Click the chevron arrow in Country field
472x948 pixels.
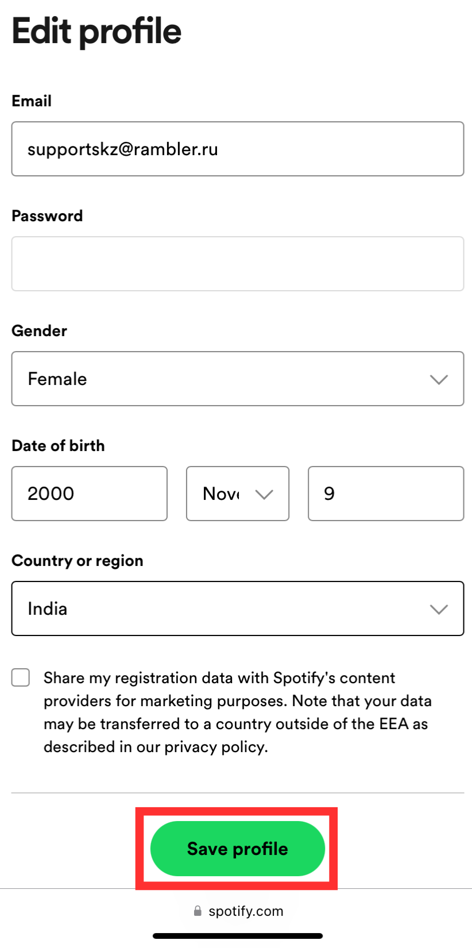[x=439, y=609]
